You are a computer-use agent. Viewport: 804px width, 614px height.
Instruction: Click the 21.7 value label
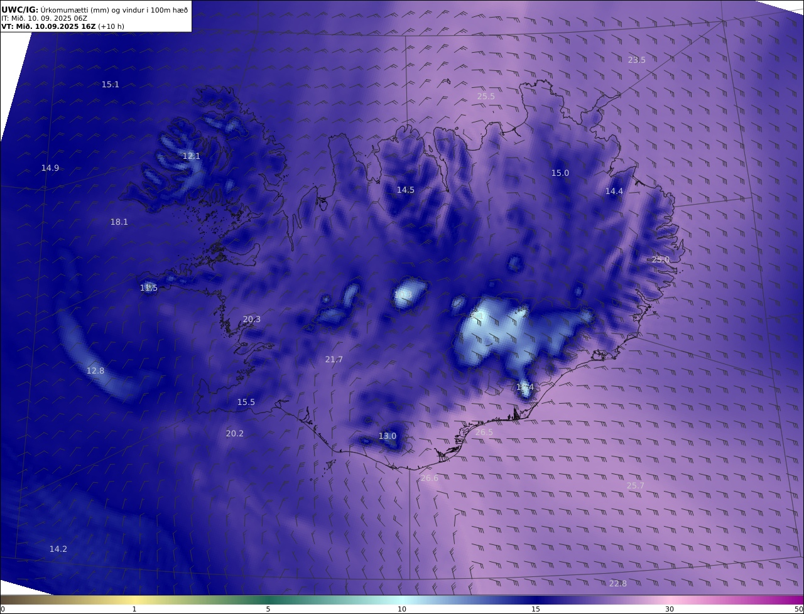334,359
